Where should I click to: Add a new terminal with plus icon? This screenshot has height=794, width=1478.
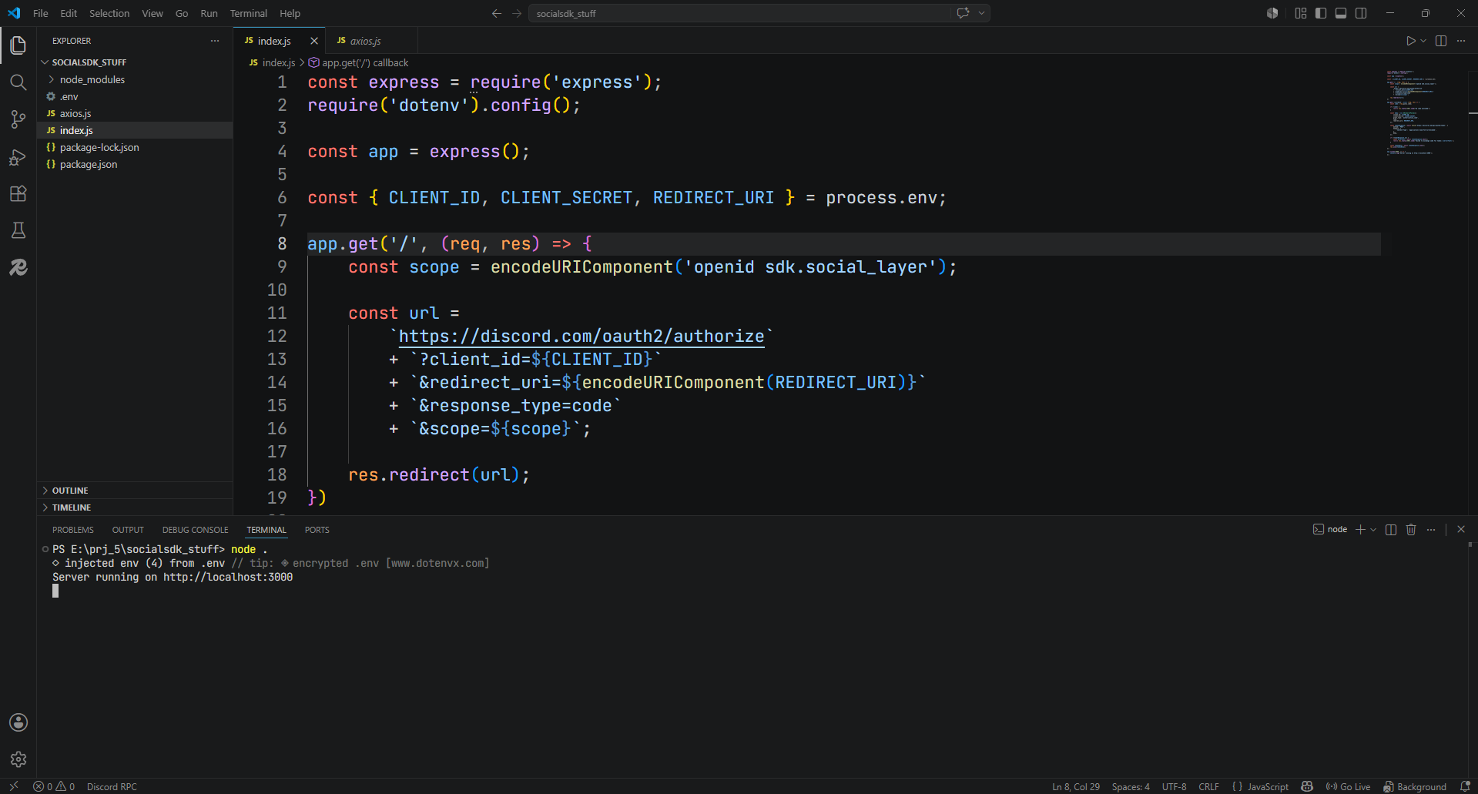pyautogui.click(x=1360, y=529)
